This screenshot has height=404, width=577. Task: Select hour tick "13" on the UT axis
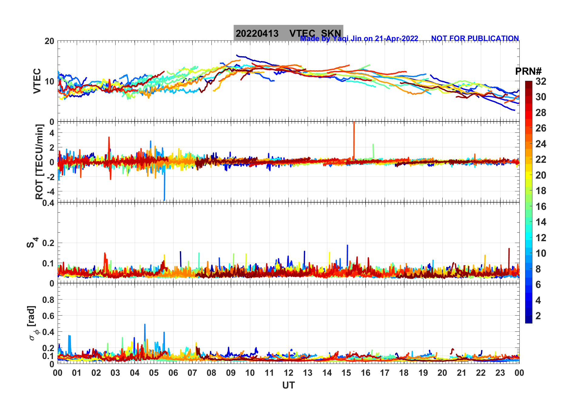tap(308, 373)
